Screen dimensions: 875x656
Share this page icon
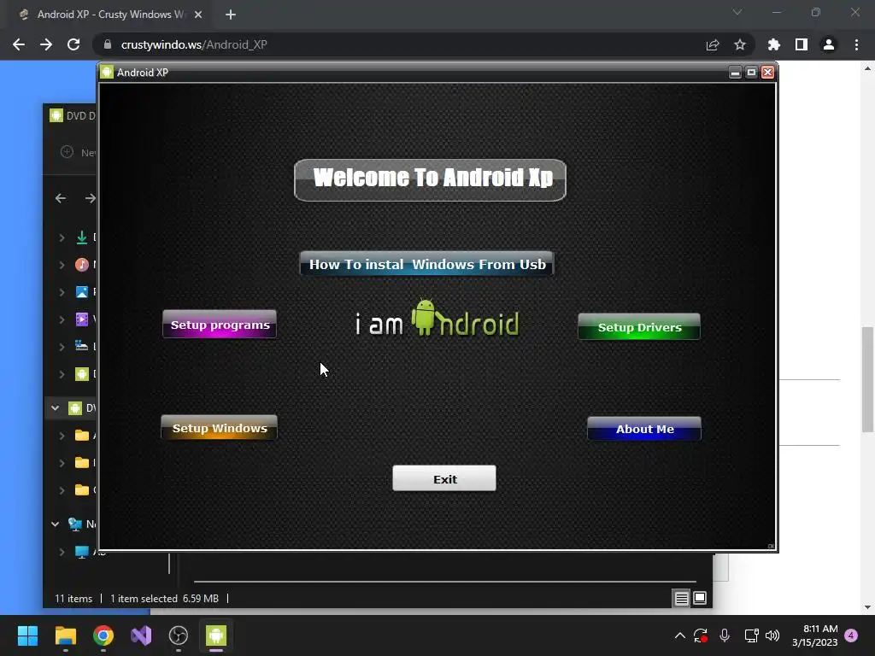713,44
